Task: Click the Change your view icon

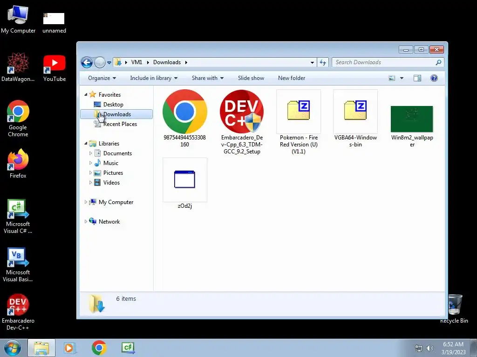Action: [392, 78]
